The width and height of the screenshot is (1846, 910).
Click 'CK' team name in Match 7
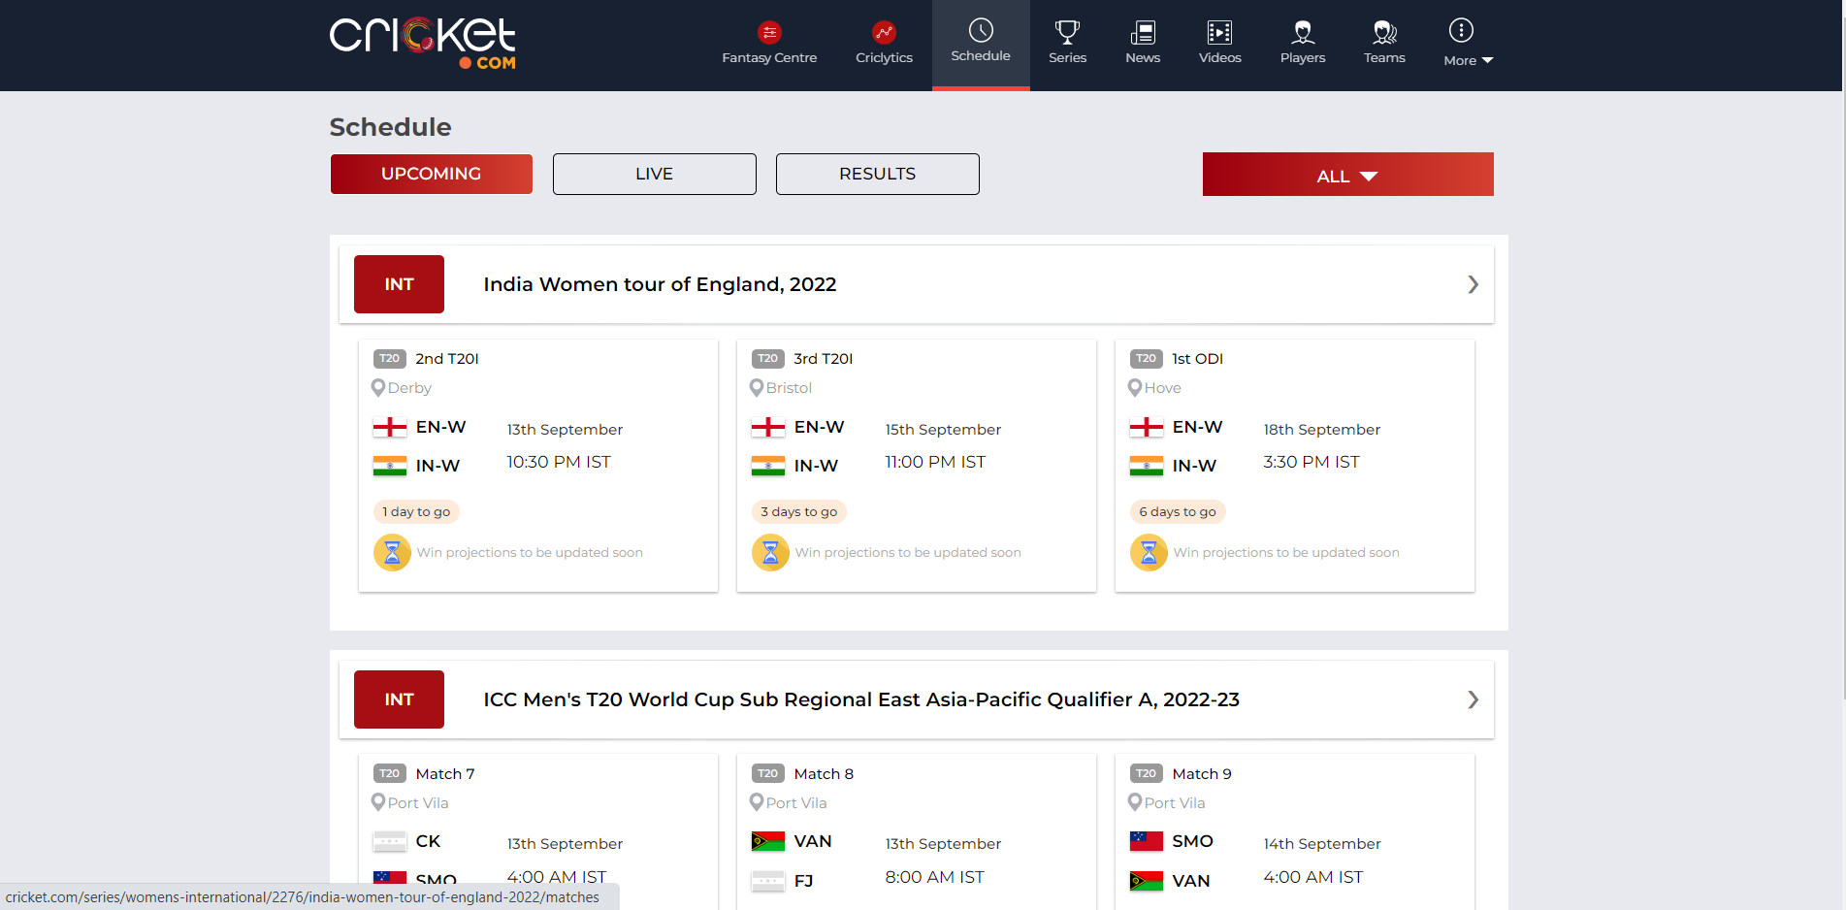click(428, 841)
